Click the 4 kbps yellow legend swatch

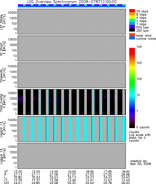coord(132,17)
